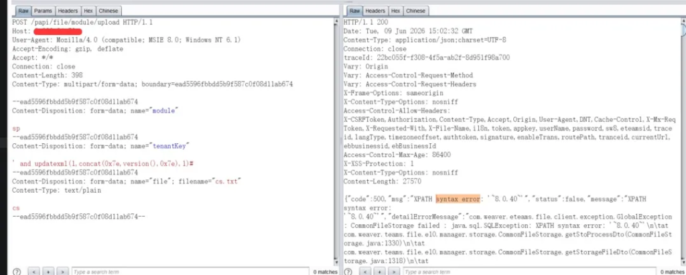Image resolution: width=686 pixels, height=275 pixels.
Task: Click the 'Access-Control-Allow-Headers:' label line
Action: click(x=397, y=110)
